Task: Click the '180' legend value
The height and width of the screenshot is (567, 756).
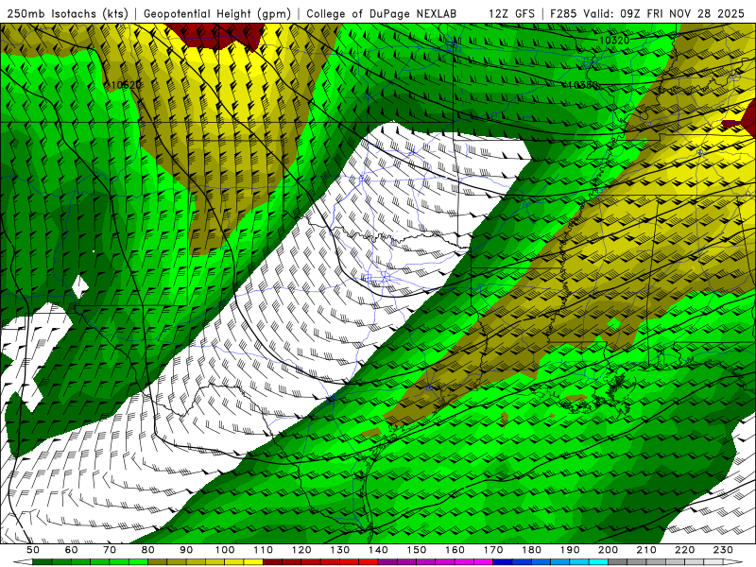Action: point(531,550)
